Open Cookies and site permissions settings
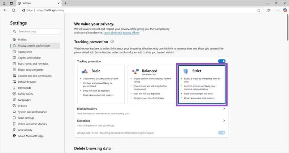 click(35, 76)
